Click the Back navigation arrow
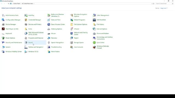This screenshot has height=98, width=175. (x=2, y=4)
